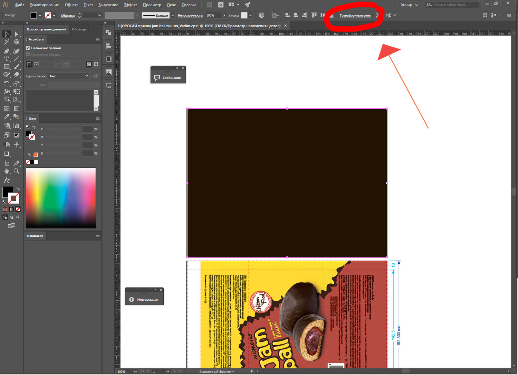Pick a color from the CMYK spectrum
The height and width of the screenshot is (375, 518).
(61, 198)
